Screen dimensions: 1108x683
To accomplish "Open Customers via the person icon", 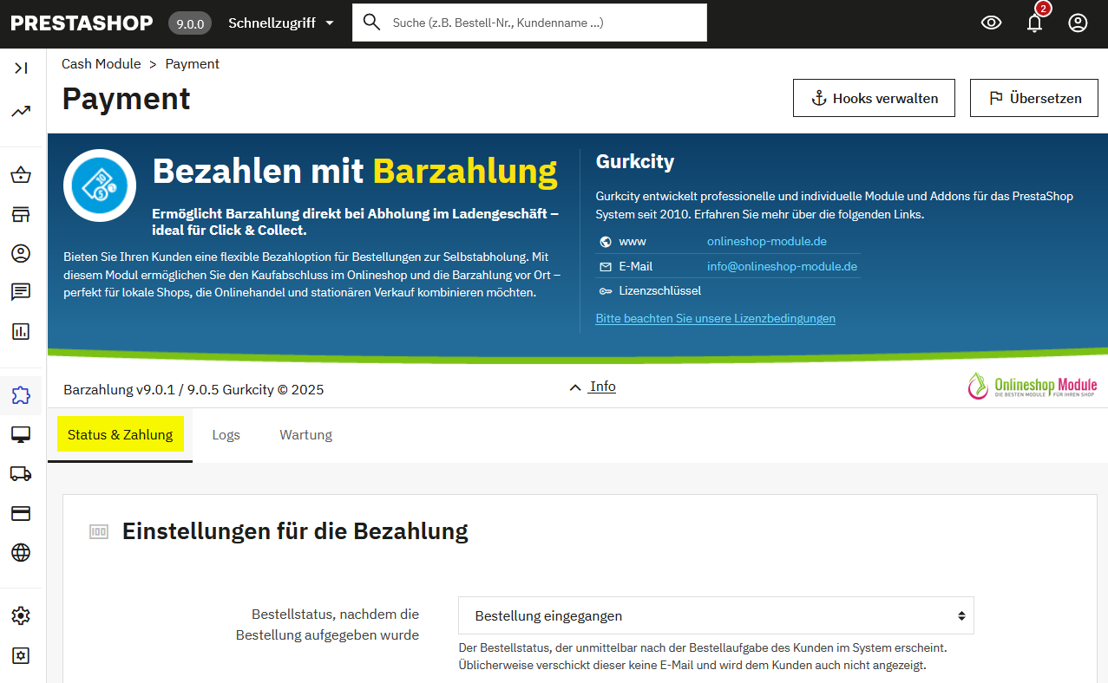I will point(21,253).
